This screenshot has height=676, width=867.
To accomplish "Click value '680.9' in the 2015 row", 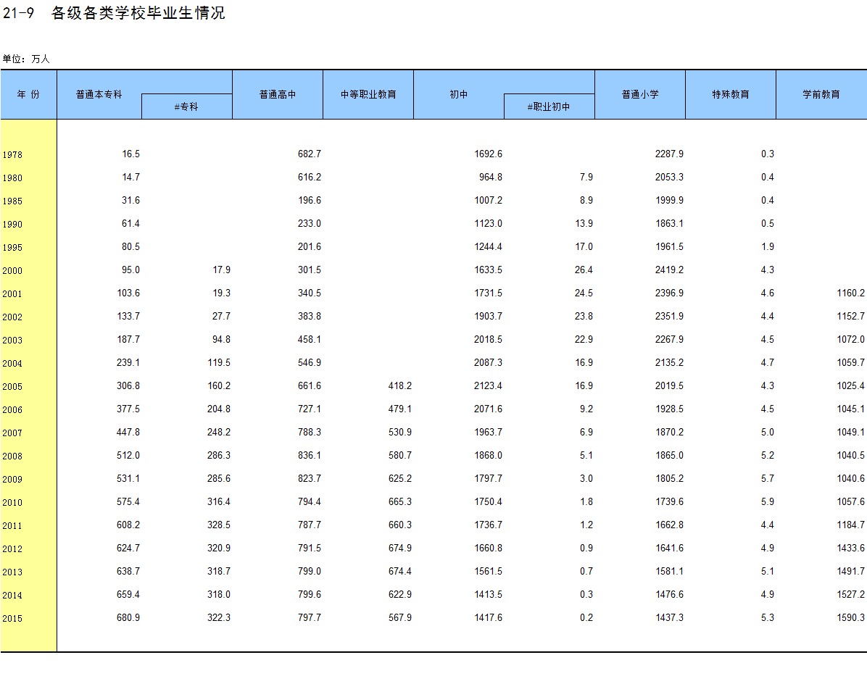I will click(128, 619).
